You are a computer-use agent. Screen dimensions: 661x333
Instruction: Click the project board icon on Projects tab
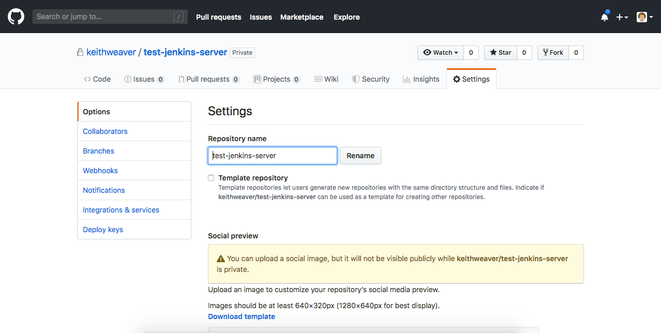click(x=257, y=79)
